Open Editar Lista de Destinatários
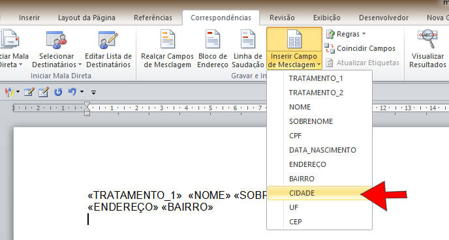Image resolution: width=449 pixels, height=240 pixels. tap(108, 49)
